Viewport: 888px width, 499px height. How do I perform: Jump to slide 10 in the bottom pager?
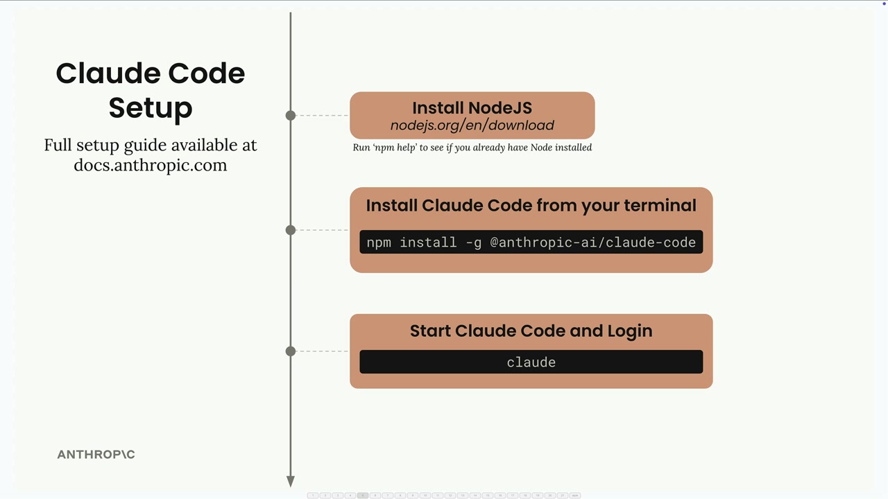tap(425, 496)
